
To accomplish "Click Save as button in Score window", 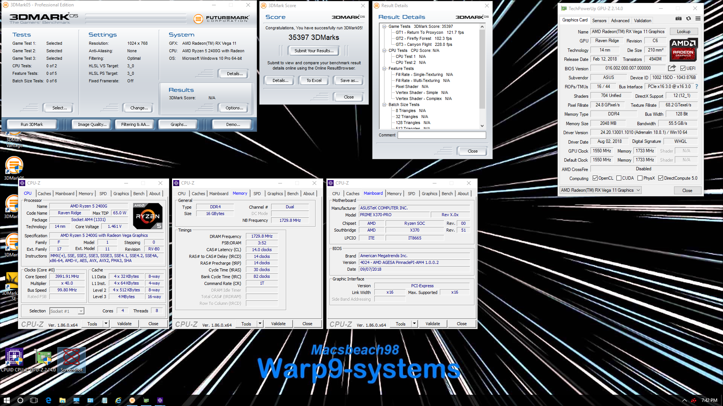I will click(x=349, y=80).
